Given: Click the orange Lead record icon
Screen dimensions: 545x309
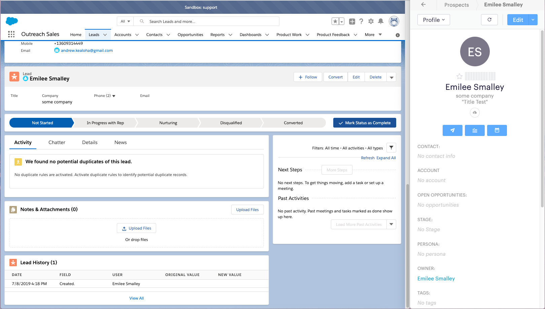Looking at the screenshot, I should (x=14, y=76).
